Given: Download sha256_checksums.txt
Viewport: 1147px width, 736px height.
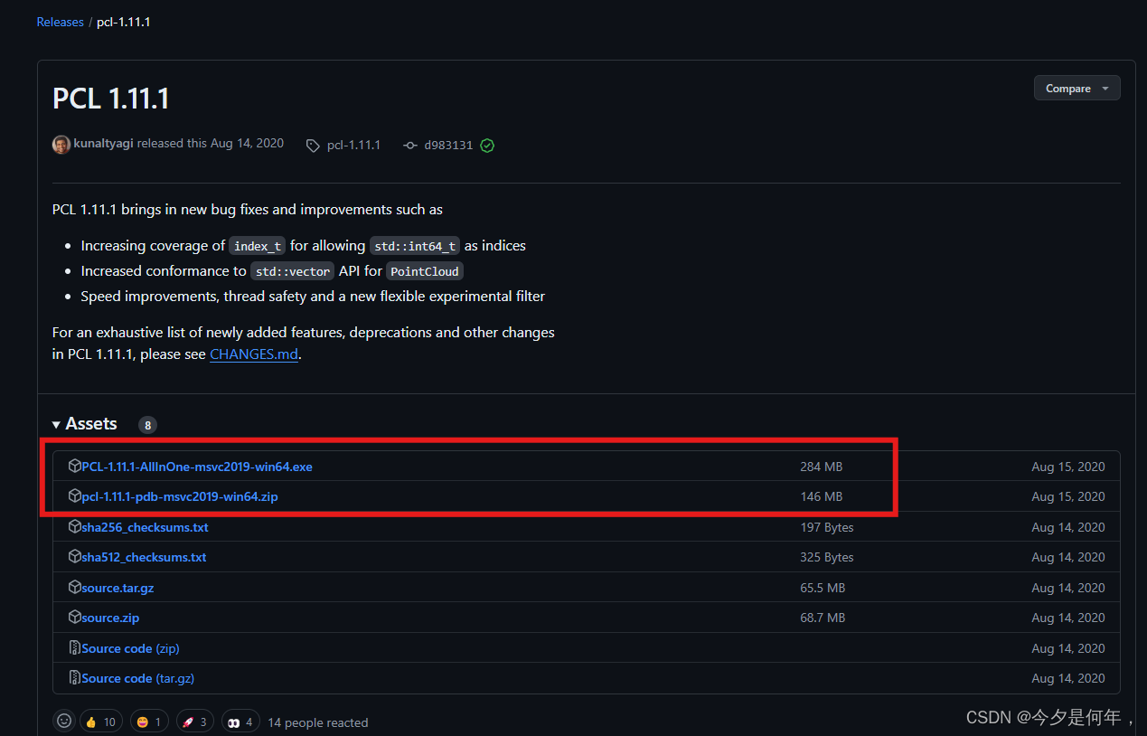Looking at the screenshot, I should point(146,527).
